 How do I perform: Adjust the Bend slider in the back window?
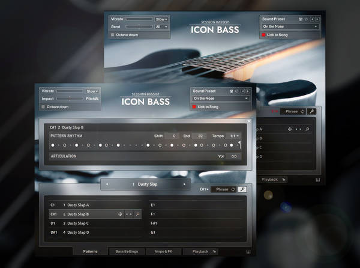[139, 27]
